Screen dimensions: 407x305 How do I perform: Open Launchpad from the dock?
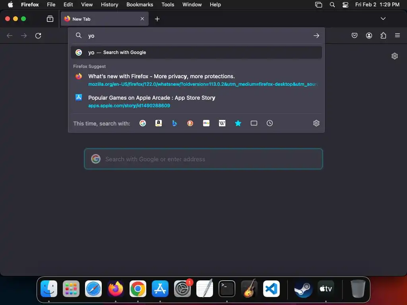71,288
